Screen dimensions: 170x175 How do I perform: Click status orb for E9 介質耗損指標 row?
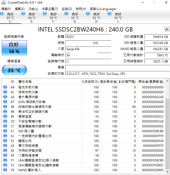pyautogui.click(x=5, y=155)
